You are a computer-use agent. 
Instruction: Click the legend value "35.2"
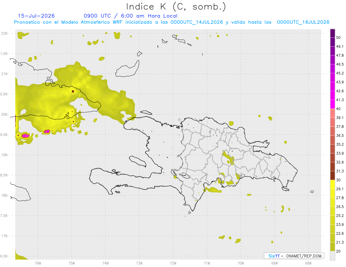(x=340, y=144)
